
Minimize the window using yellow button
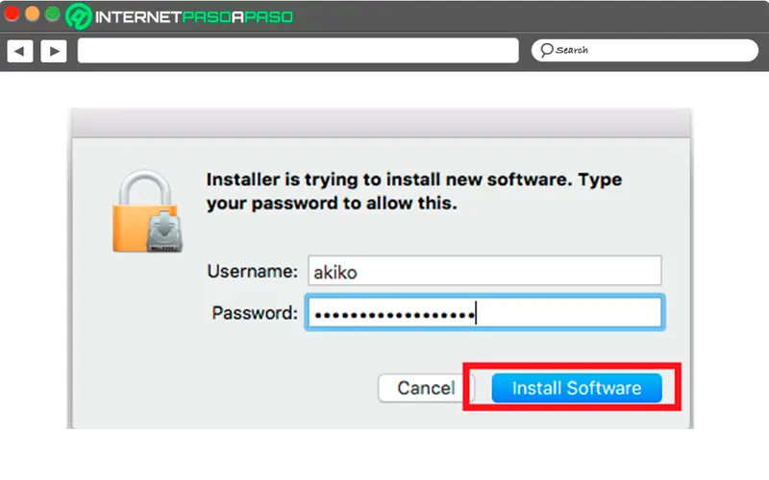[33, 15]
